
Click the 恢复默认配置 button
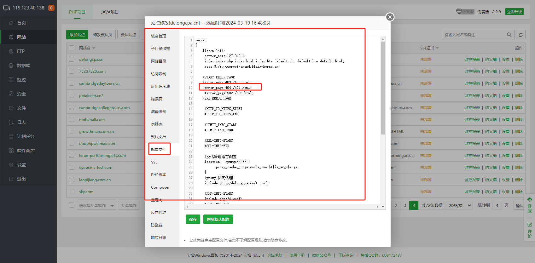[x=218, y=219]
